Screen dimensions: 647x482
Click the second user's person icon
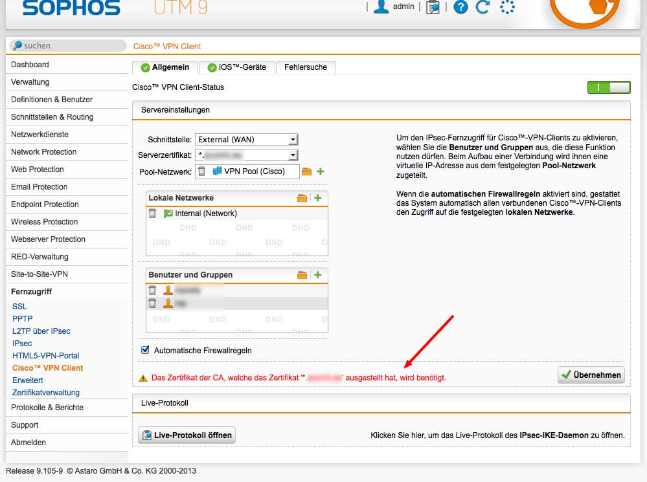pyautogui.click(x=168, y=303)
